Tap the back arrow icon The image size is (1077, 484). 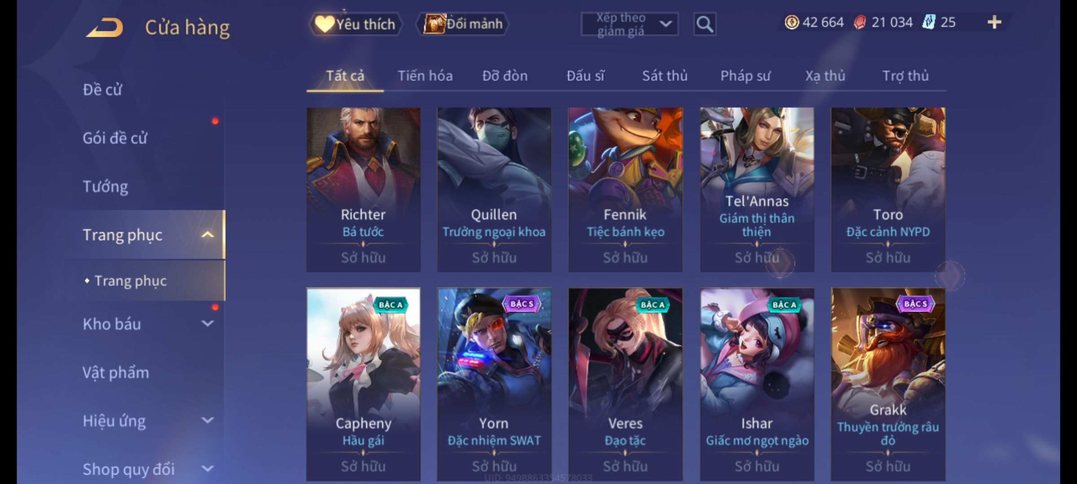point(105,27)
